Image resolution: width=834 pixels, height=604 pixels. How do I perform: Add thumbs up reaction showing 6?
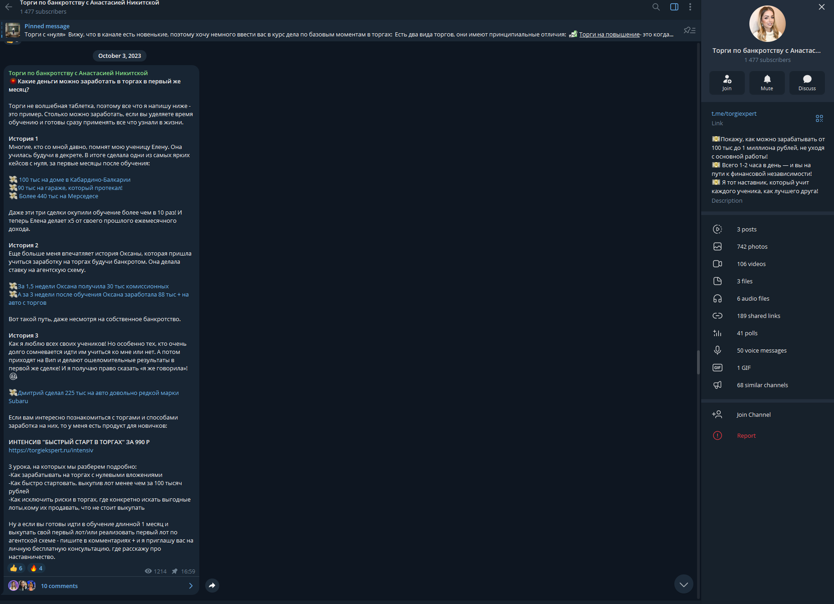point(16,568)
